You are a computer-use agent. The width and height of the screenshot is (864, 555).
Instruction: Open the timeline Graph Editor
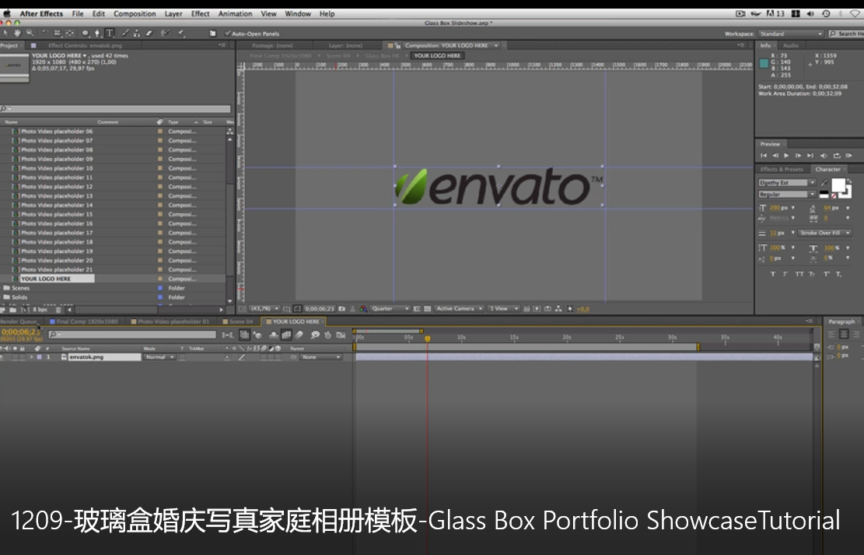point(341,335)
